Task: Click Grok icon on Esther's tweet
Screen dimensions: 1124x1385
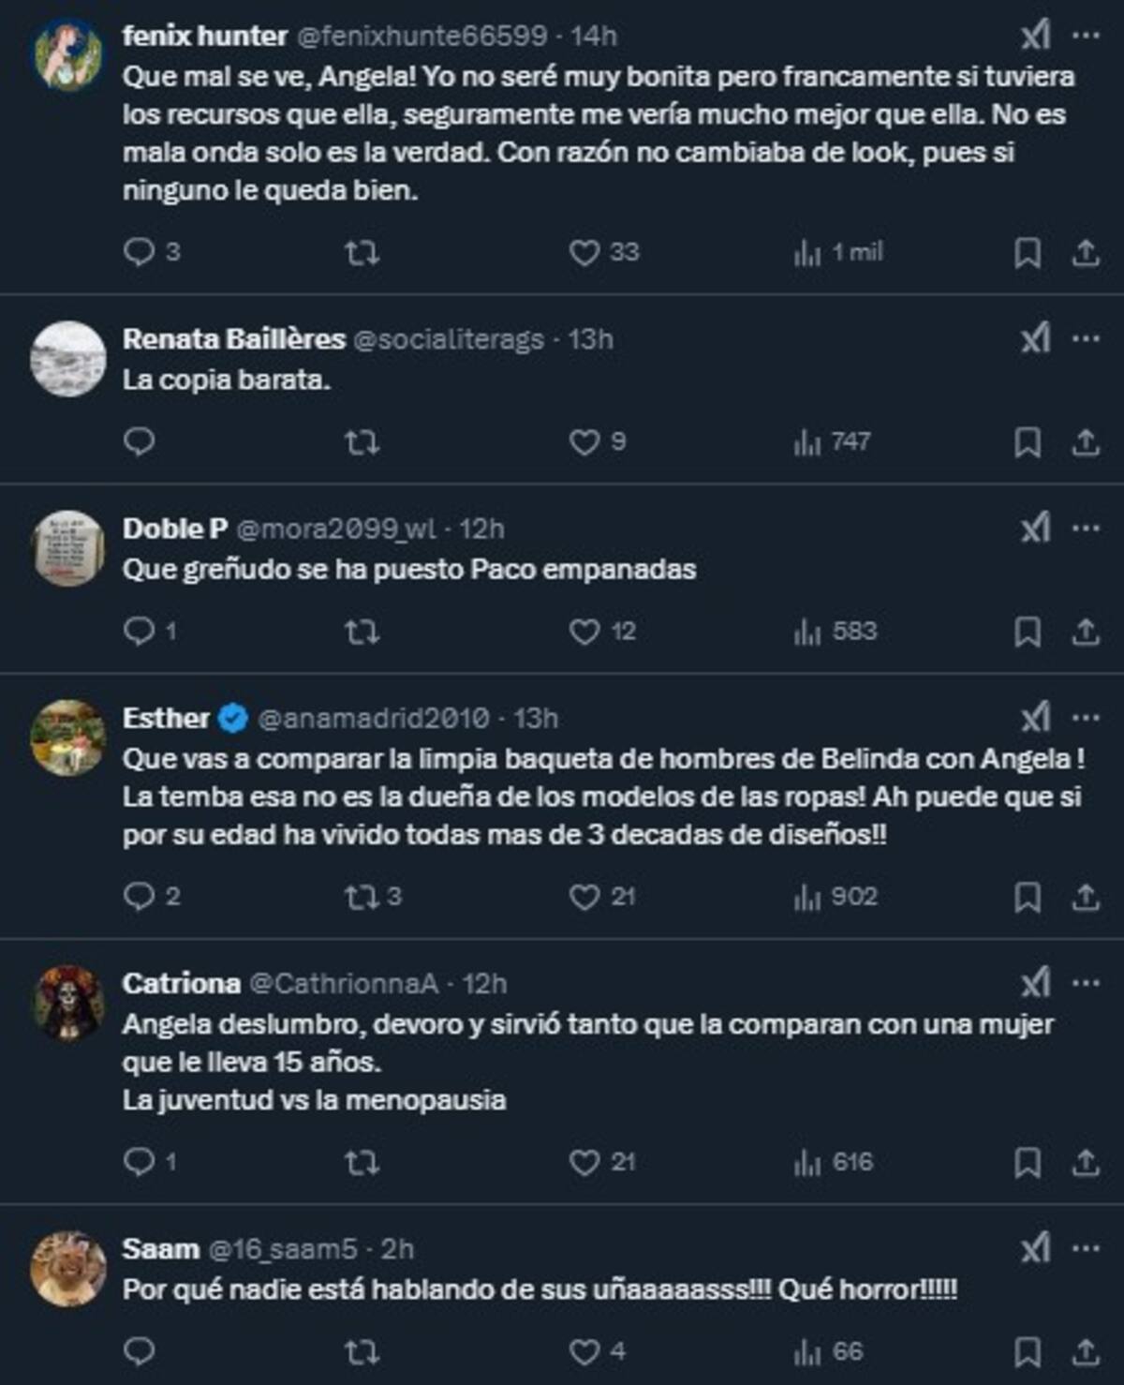Action: click(x=1034, y=718)
